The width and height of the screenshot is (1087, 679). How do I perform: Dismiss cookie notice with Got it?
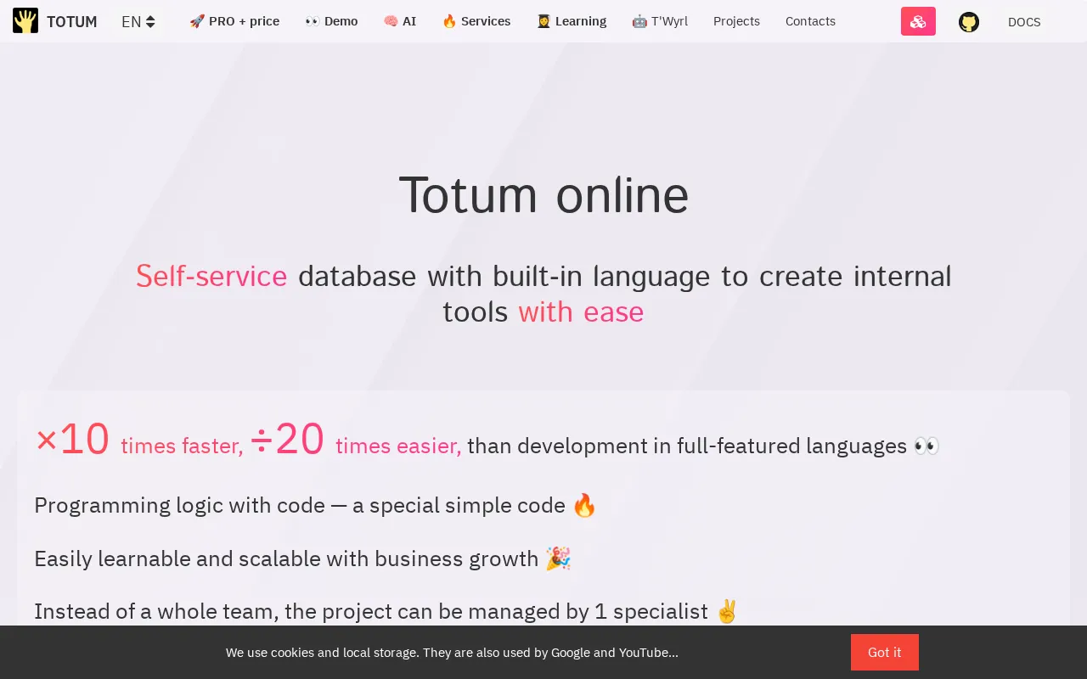(x=885, y=653)
